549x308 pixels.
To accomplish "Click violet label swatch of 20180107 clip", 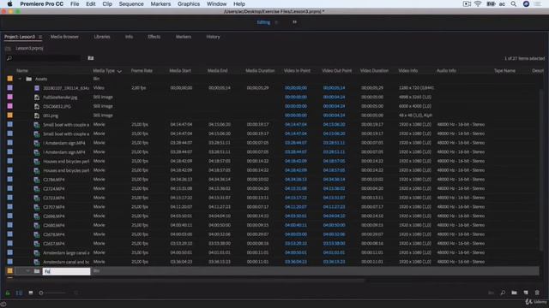I will (10, 87).
